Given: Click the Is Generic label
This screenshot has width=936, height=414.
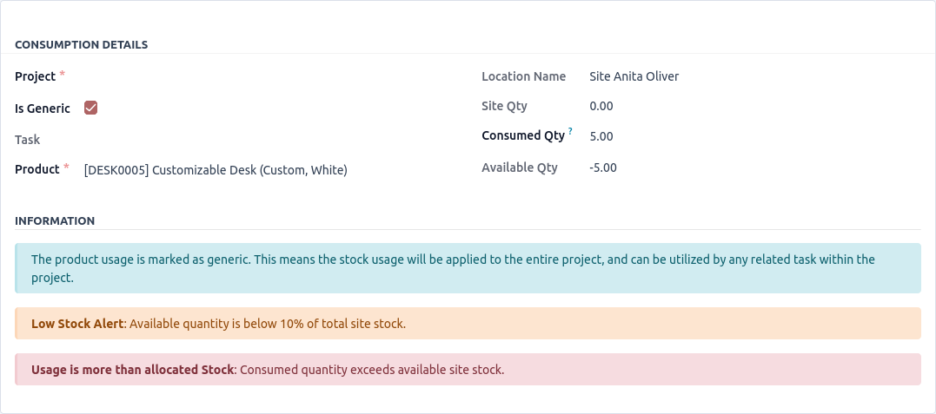Looking at the screenshot, I should [43, 108].
